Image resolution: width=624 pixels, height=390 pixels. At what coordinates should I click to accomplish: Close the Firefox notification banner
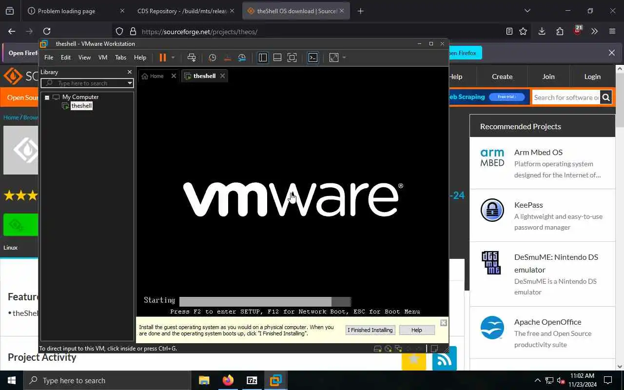tap(612, 53)
